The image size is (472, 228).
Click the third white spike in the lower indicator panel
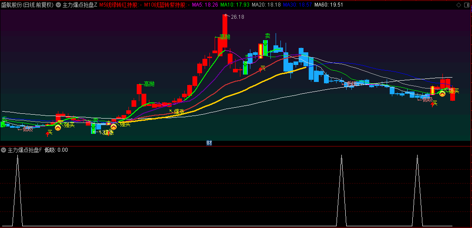click(x=417, y=190)
